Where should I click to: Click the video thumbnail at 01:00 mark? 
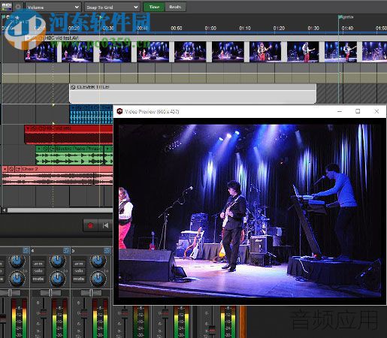(x=228, y=52)
